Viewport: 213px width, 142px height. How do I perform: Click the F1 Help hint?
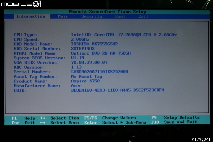[23, 118]
